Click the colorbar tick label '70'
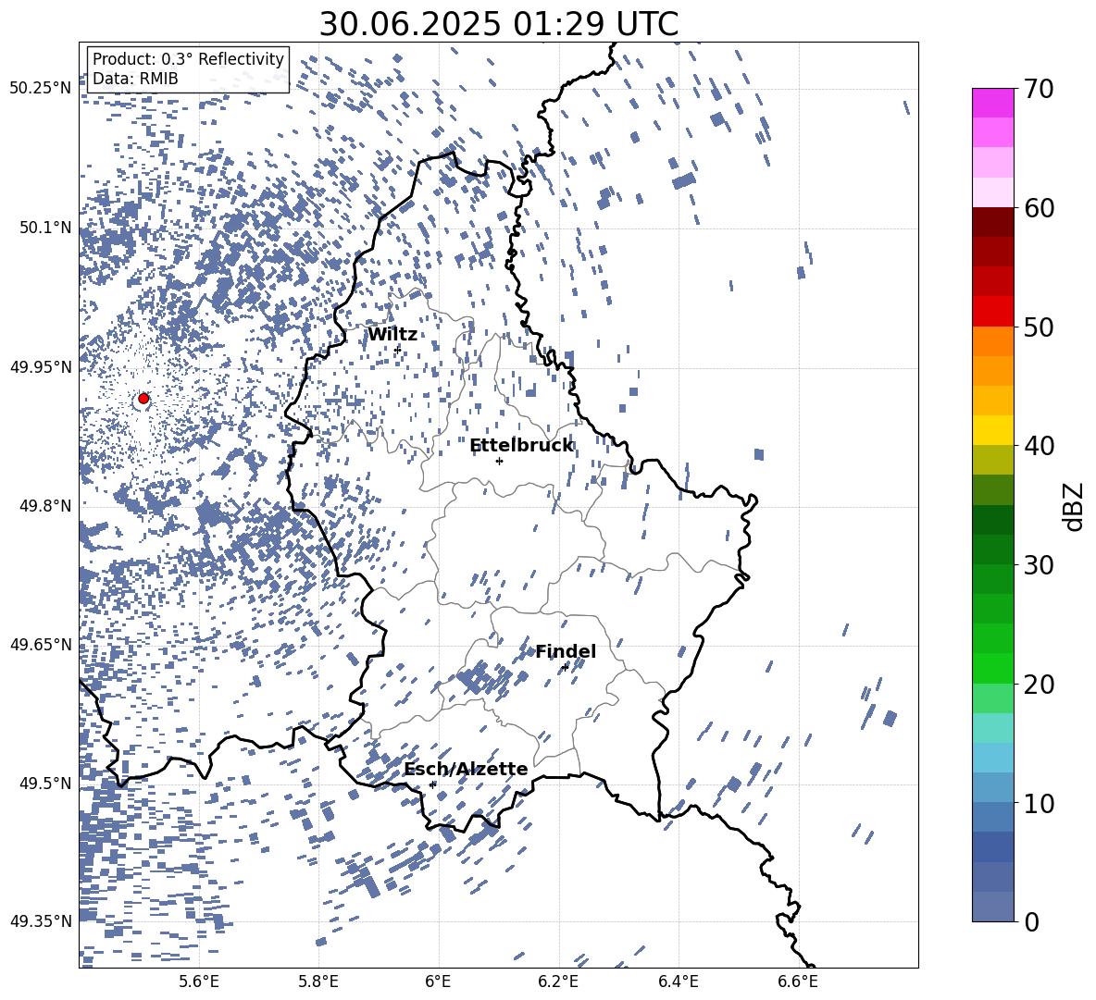Viewport: 1096px width, 1000px height. pos(1039,89)
